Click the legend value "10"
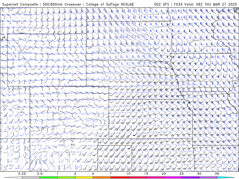Viewport: 239px width, 179px height. [x=128, y=174]
